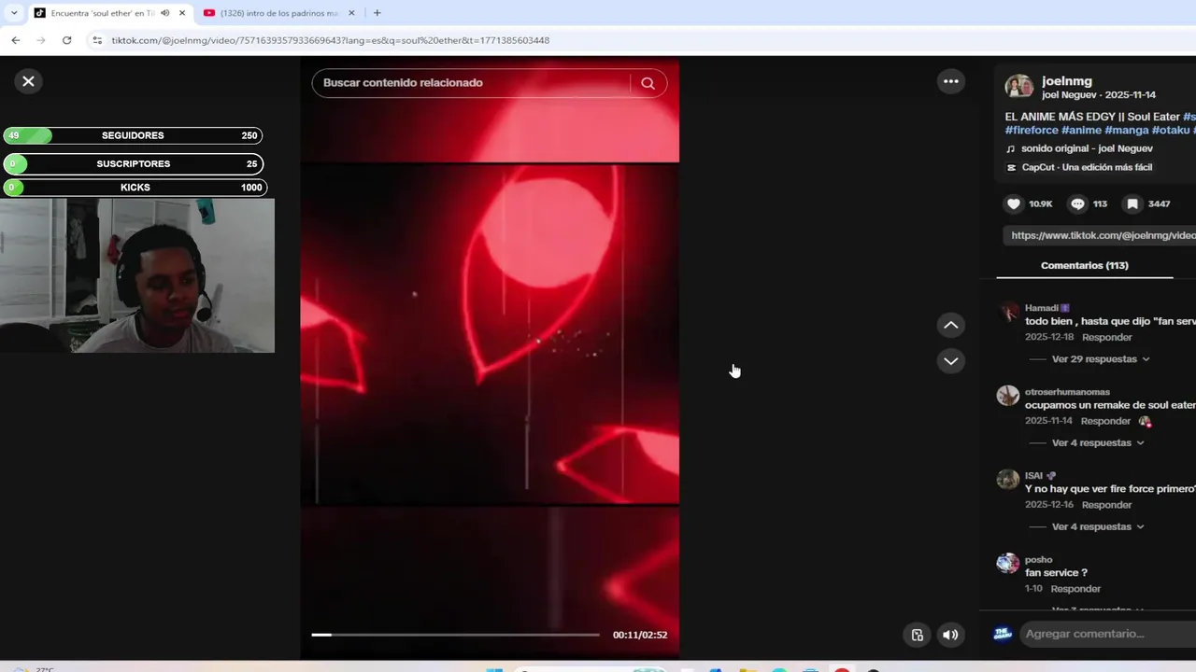Open #anime hashtag
This screenshot has height=672, width=1196.
[x=1081, y=131]
